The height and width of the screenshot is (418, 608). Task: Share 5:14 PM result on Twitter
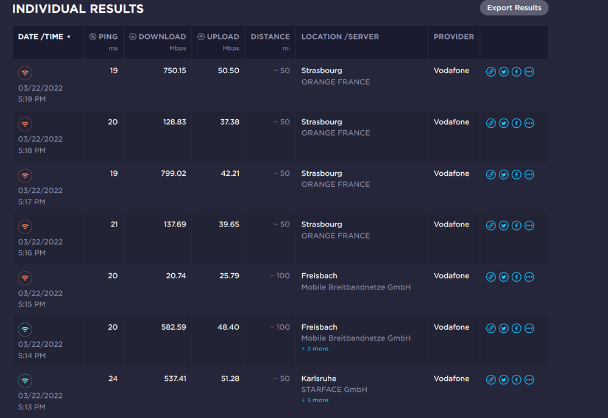tap(504, 328)
